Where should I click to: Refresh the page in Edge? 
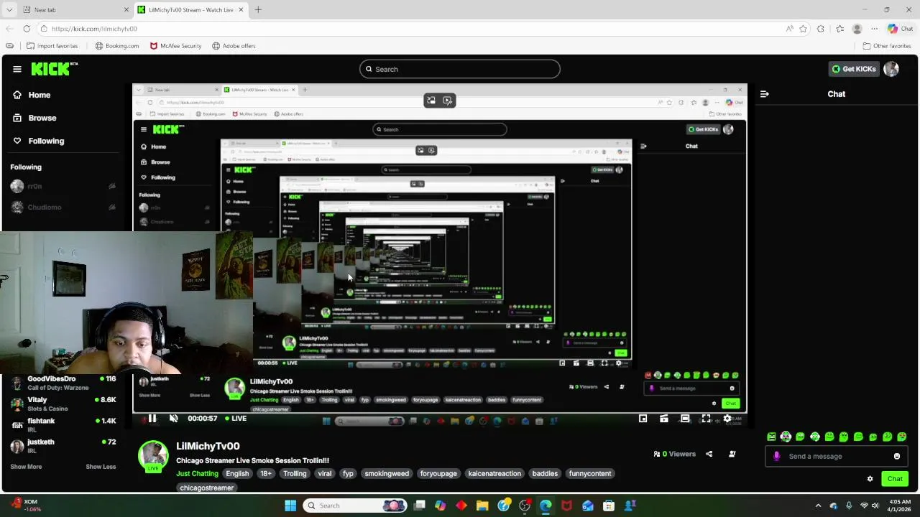27,29
